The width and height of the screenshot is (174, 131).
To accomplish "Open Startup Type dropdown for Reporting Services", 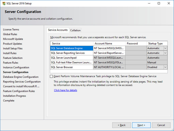I will 165,53.
